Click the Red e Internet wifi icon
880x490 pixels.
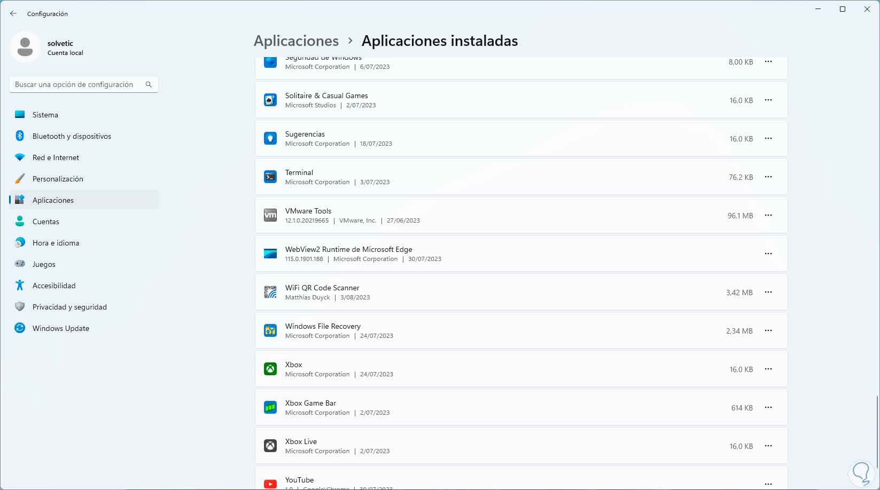point(20,157)
